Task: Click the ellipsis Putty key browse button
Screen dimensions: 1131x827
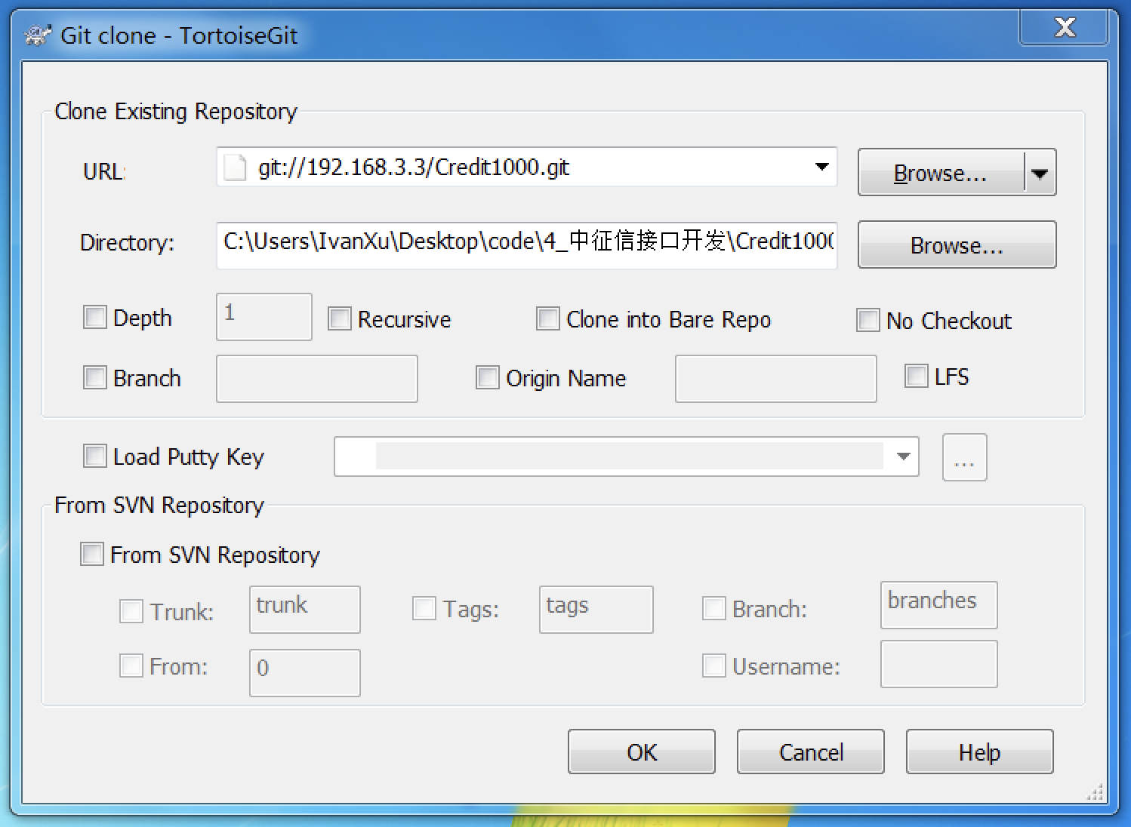Action: 965,457
